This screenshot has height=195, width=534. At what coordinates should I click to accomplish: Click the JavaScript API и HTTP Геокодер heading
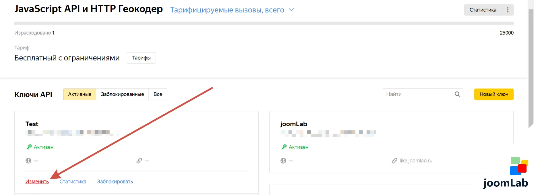[88, 9]
